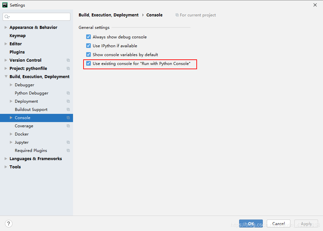
Task: Click the search magnifier icon in the settings filter
Action: pyautogui.click(x=7, y=17)
